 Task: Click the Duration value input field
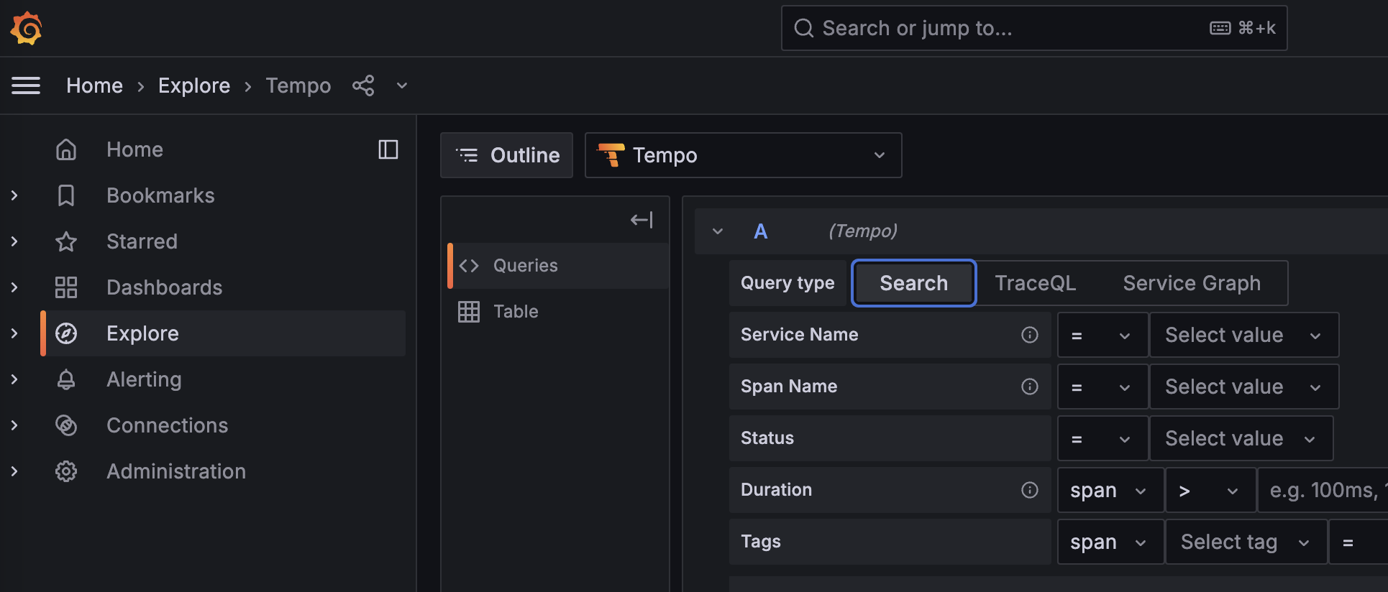(1323, 490)
